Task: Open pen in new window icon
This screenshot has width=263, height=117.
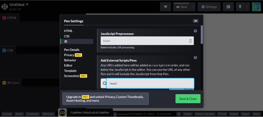Action: point(179,114)
